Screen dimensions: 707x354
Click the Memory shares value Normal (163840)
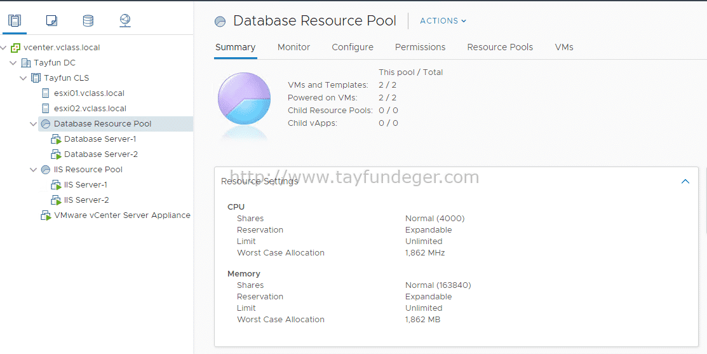(x=438, y=285)
